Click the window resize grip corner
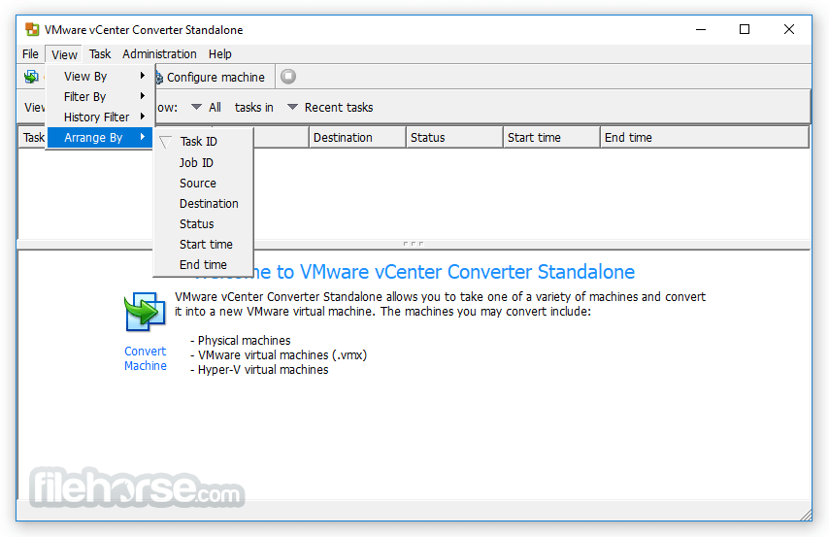 click(806, 515)
